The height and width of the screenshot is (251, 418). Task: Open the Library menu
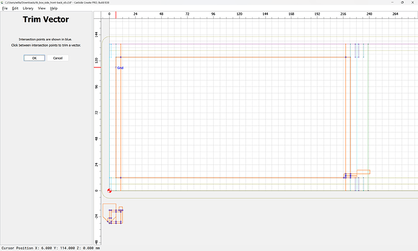[28, 8]
